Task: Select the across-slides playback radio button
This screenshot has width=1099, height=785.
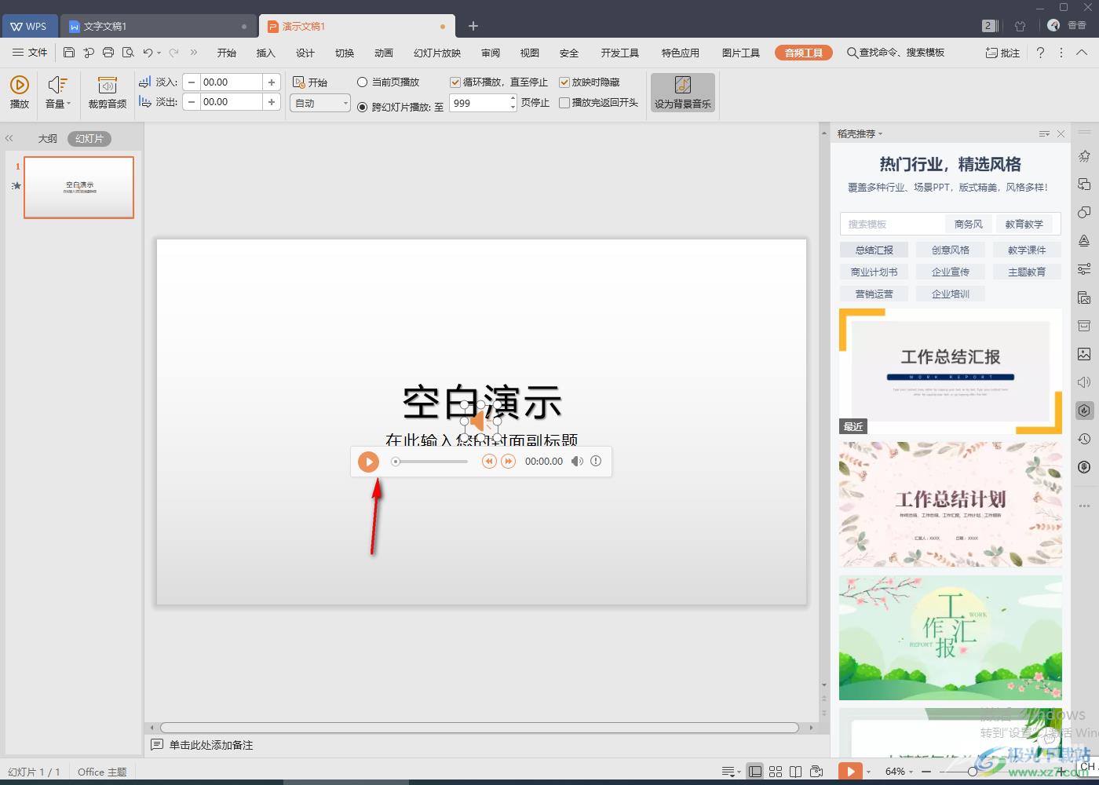Action: [362, 107]
